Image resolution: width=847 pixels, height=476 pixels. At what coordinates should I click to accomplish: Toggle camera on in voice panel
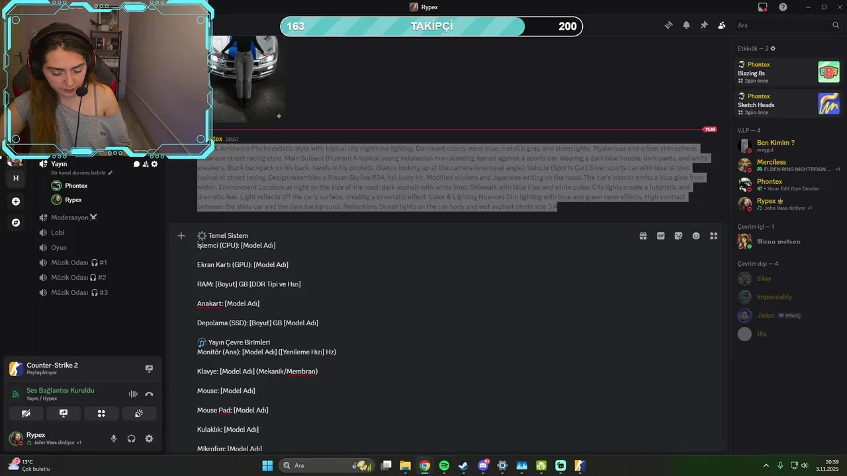coord(26,413)
